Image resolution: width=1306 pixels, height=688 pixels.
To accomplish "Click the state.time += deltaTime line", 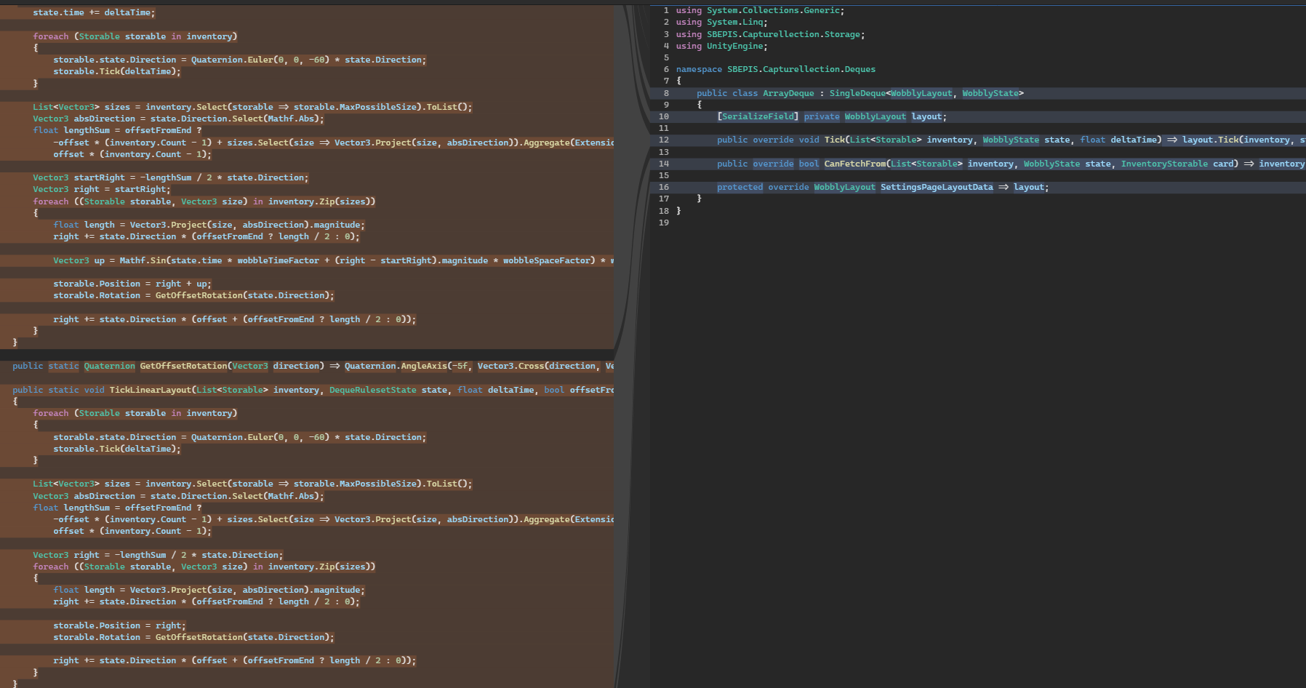I will pos(94,13).
